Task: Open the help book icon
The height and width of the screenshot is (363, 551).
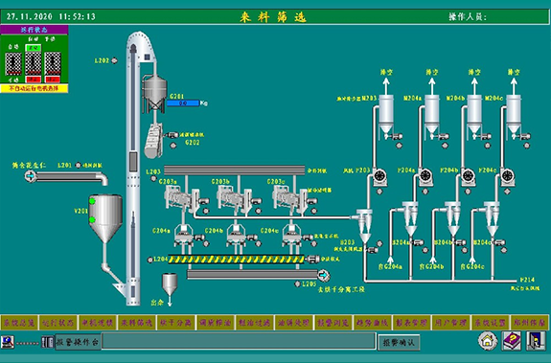Action: (512, 341)
